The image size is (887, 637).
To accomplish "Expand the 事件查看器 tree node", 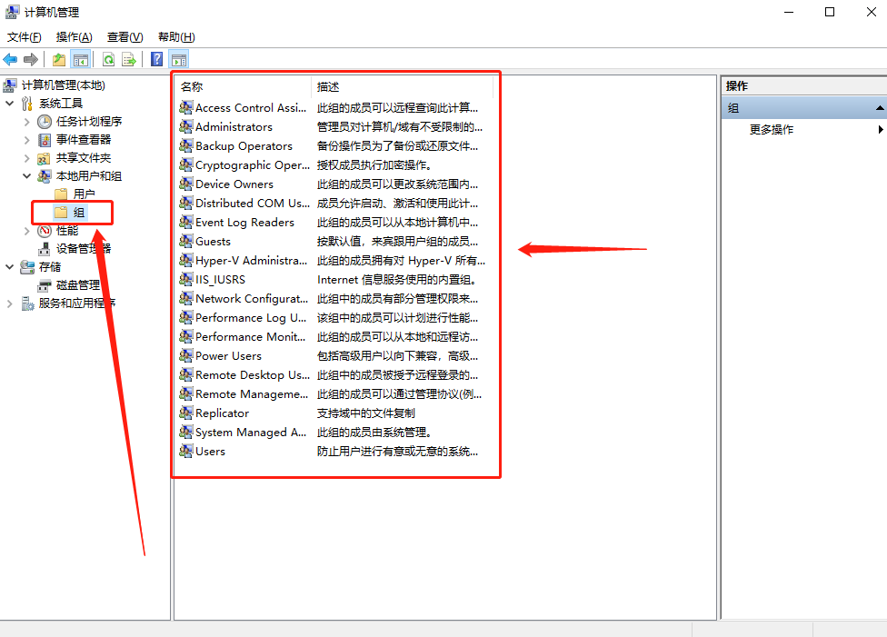I will [x=26, y=140].
